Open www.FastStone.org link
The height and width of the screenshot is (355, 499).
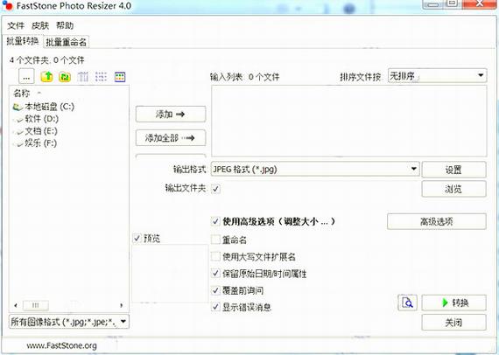point(61,345)
